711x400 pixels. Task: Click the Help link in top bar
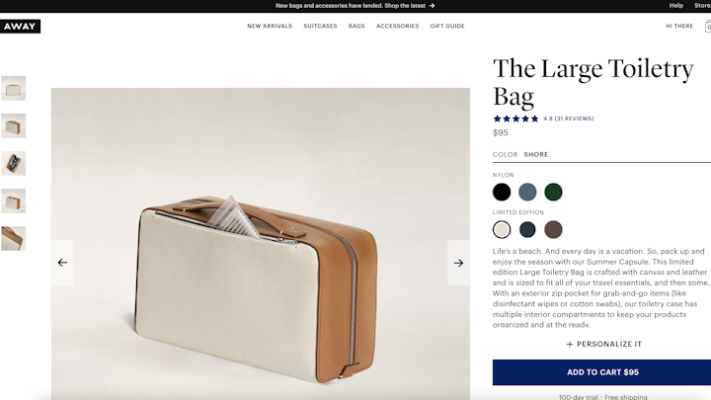(x=675, y=6)
